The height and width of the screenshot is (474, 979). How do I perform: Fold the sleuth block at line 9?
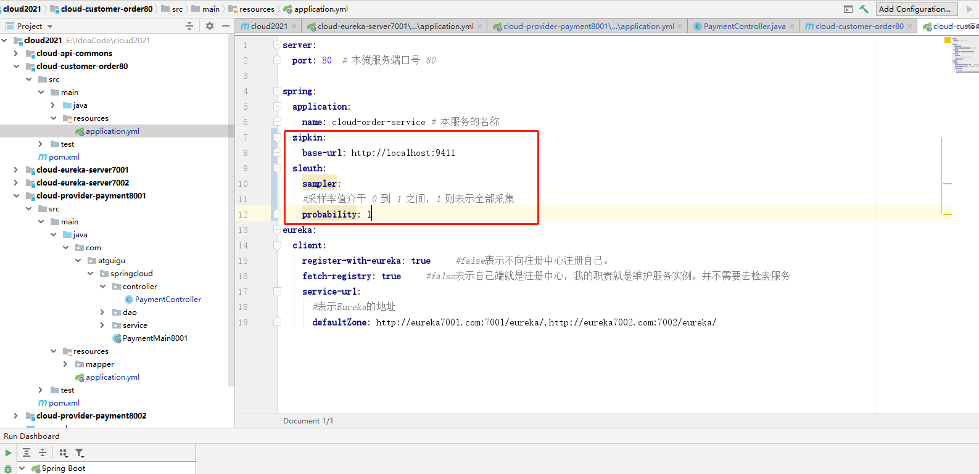278,168
